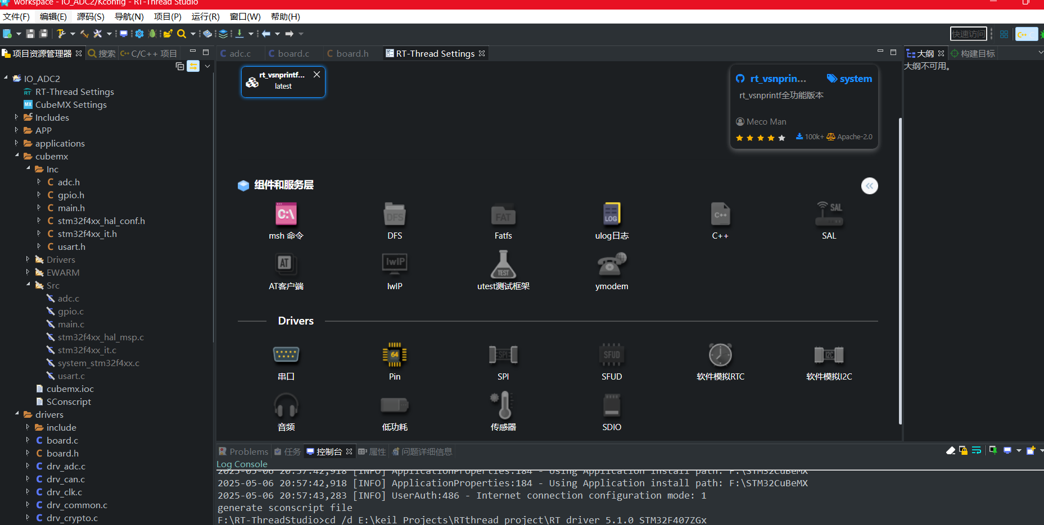Open the SDK manager layers icon
Image resolution: width=1044 pixels, height=525 pixels.
(223, 34)
